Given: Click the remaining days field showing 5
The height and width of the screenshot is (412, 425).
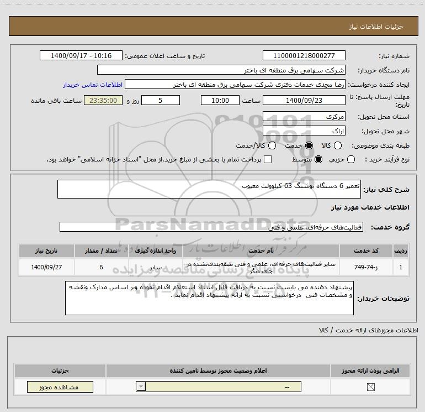Looking at the screenshot, I should point(161,100).
